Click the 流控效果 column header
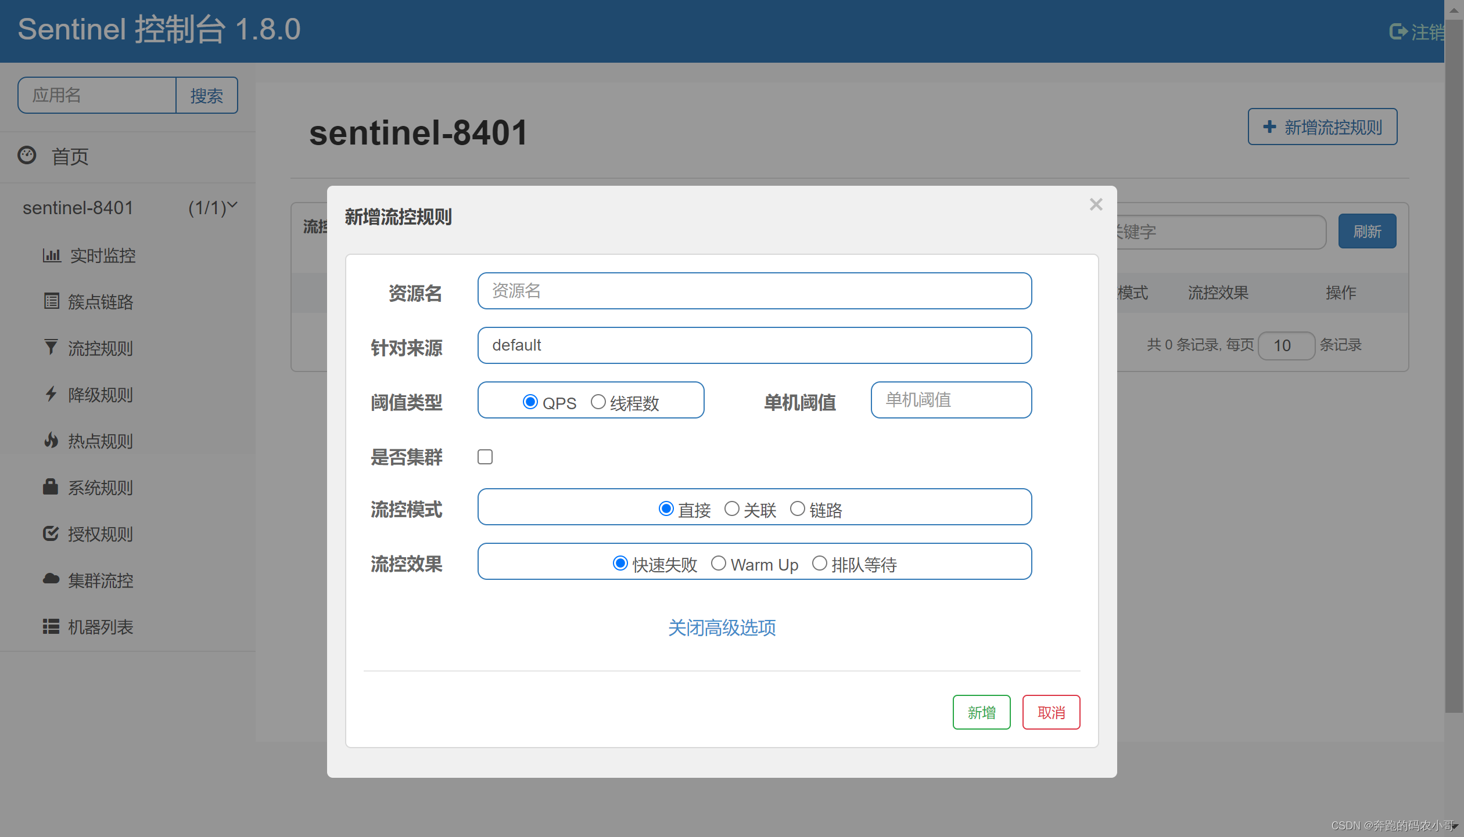The image size is (1464, 837). click(x=1218, y=293)
